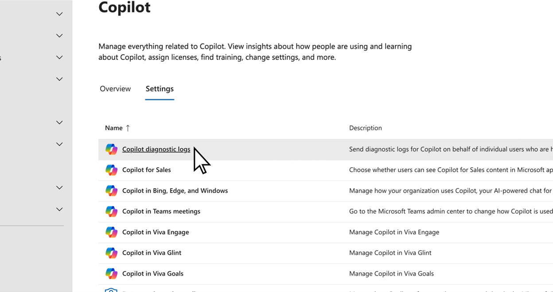
Task: Select the Settings tab
Action: tap(160, 89)
